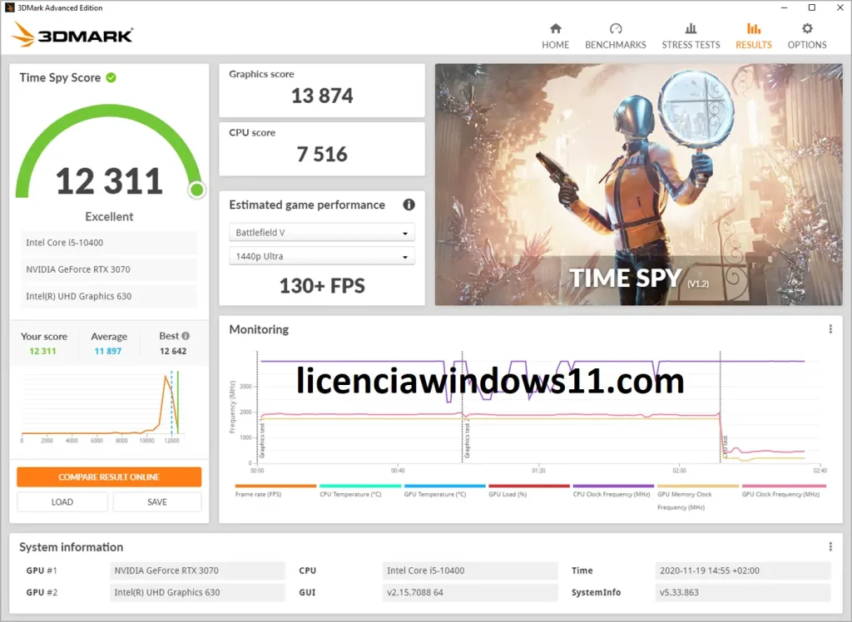Toggle the CPU Temperature legend swatch
This screenshot has height=622, width=852.
tap(360, 486)
